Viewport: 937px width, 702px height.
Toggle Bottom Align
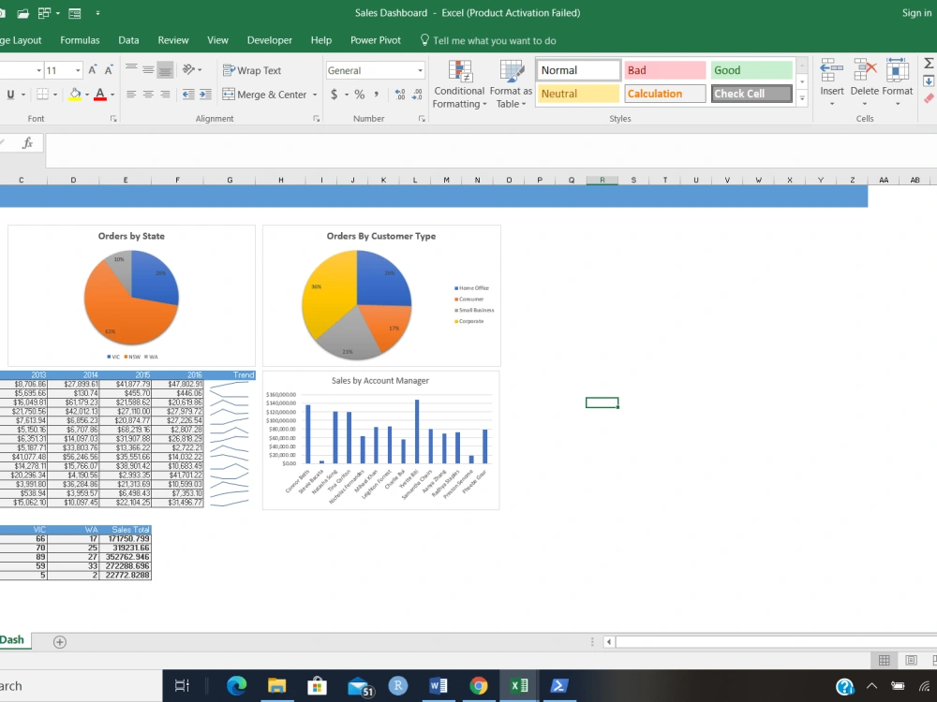[165, 70]
